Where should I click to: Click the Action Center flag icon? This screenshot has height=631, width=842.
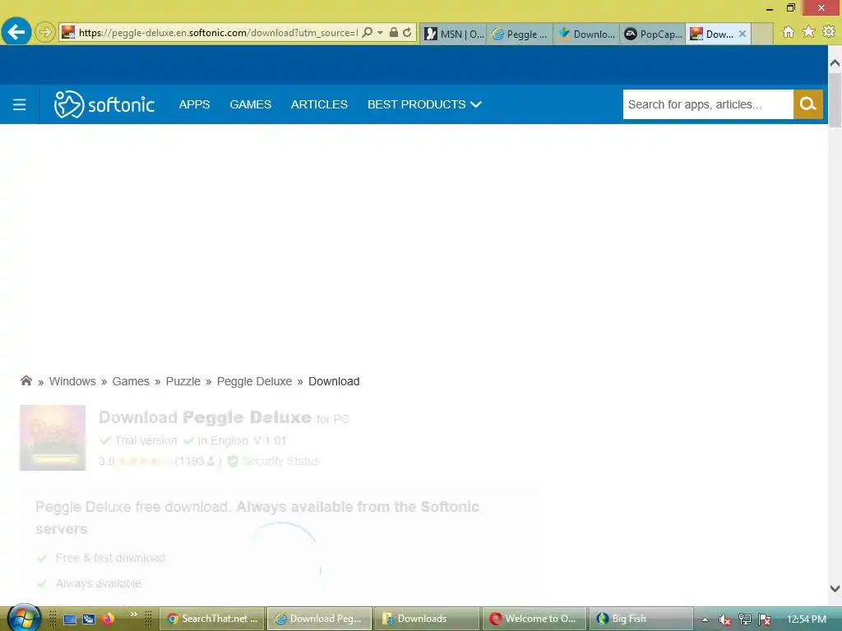click(765, 619)
